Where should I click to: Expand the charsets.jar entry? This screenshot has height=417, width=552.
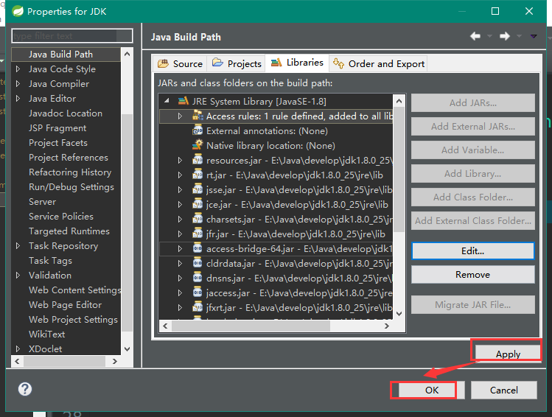pyautogui.click(x=180, y=220)
